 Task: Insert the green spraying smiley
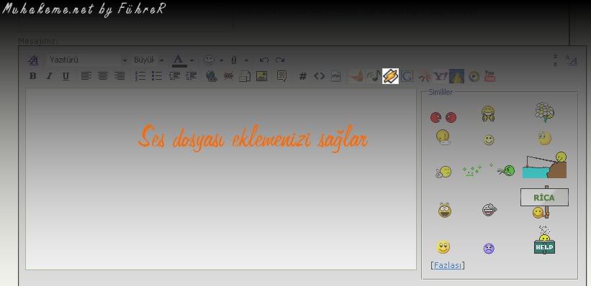(489, 170)
